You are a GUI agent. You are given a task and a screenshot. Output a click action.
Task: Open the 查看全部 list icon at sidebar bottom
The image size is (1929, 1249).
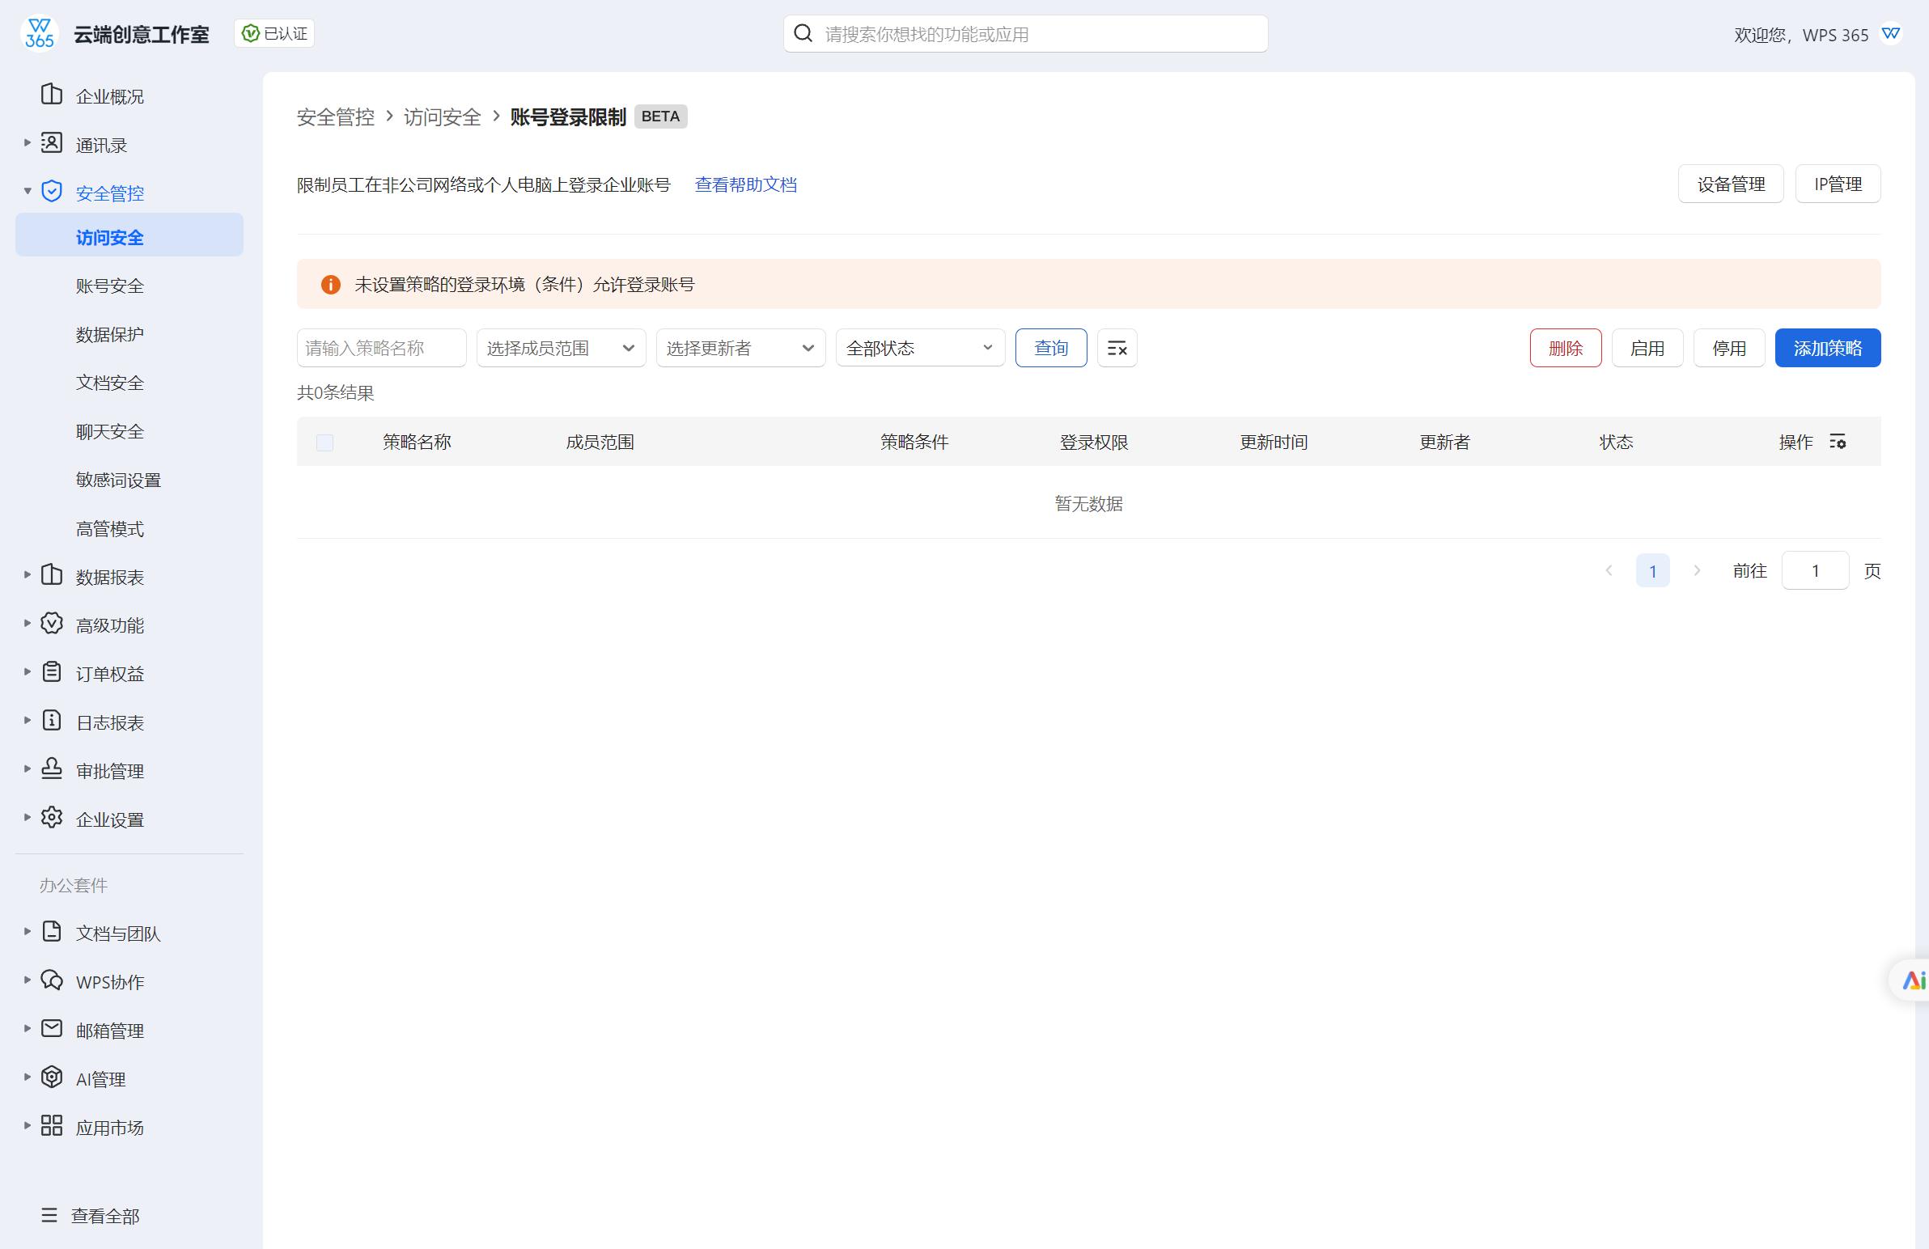[49, 1214]
